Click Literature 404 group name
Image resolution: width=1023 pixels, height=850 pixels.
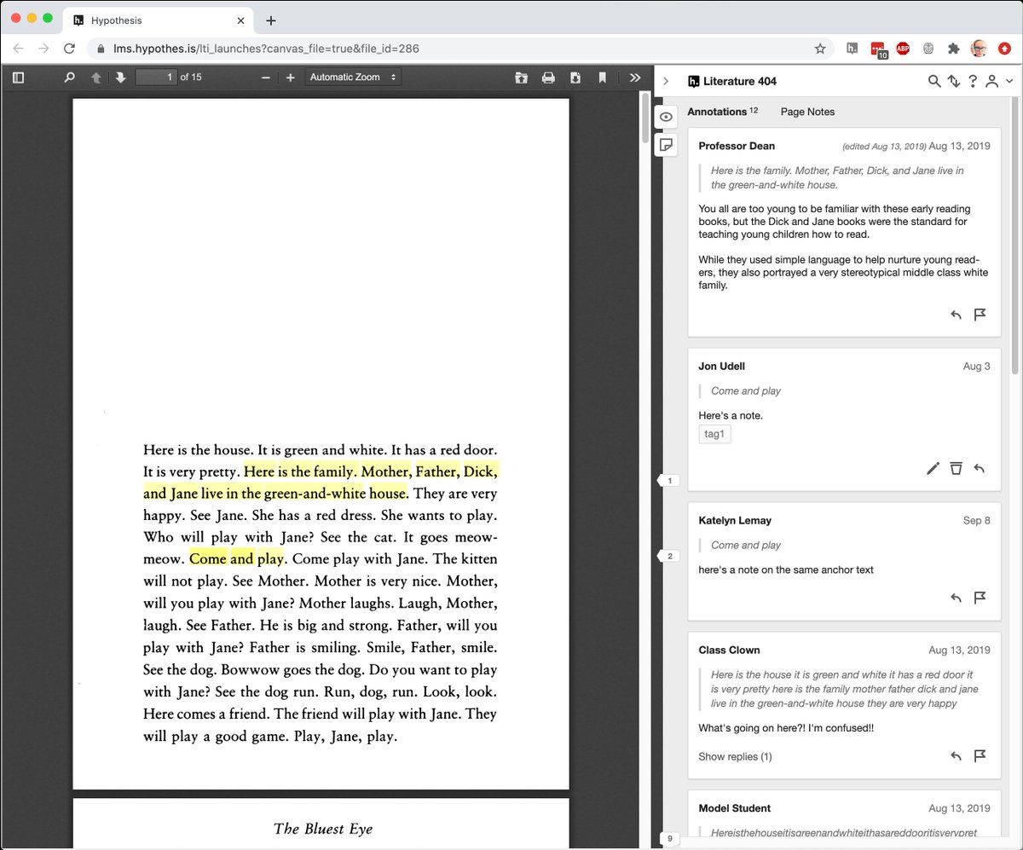pyautogui.click(x=739, y=81)
